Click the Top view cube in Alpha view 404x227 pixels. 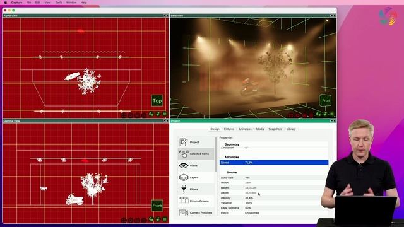coord(157,101)
